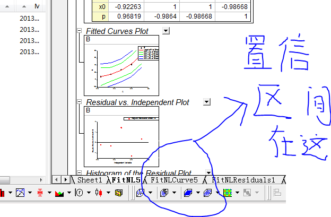Click the Residual vs. Independent Plot heading
331x217 pixels.
click(137, 102)
